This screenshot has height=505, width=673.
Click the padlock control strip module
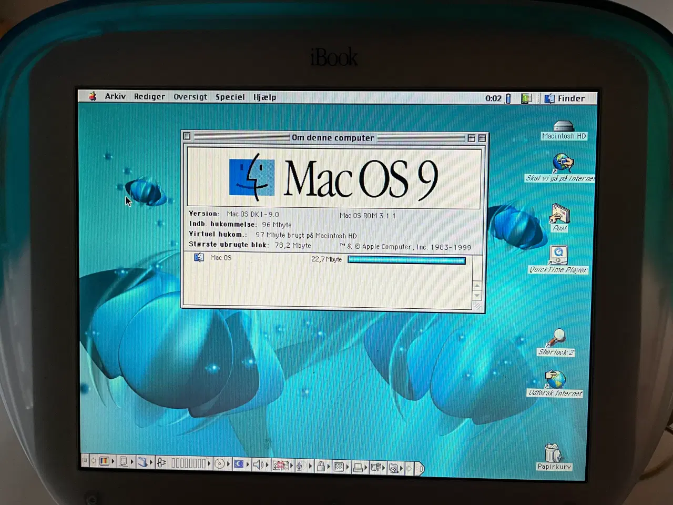(x=321, y=466)
